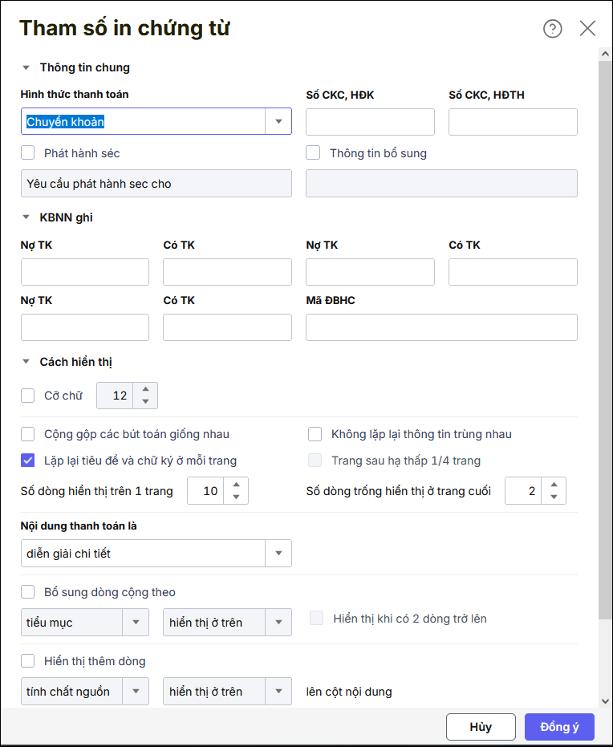Close the Tham số in chứng từ dialog
This screenshot has height=747, width=613.
pos(587,29)
